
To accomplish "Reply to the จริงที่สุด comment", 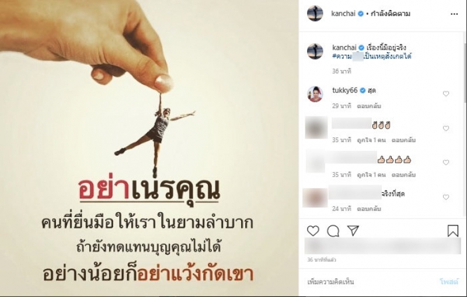I will click(x=369, y=209).
